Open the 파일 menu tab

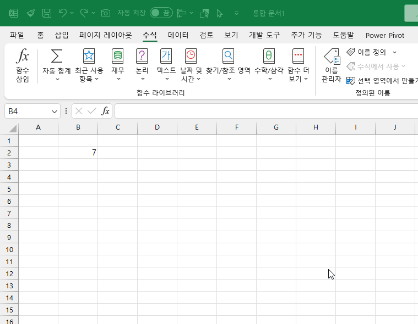(x=17, y=35)
